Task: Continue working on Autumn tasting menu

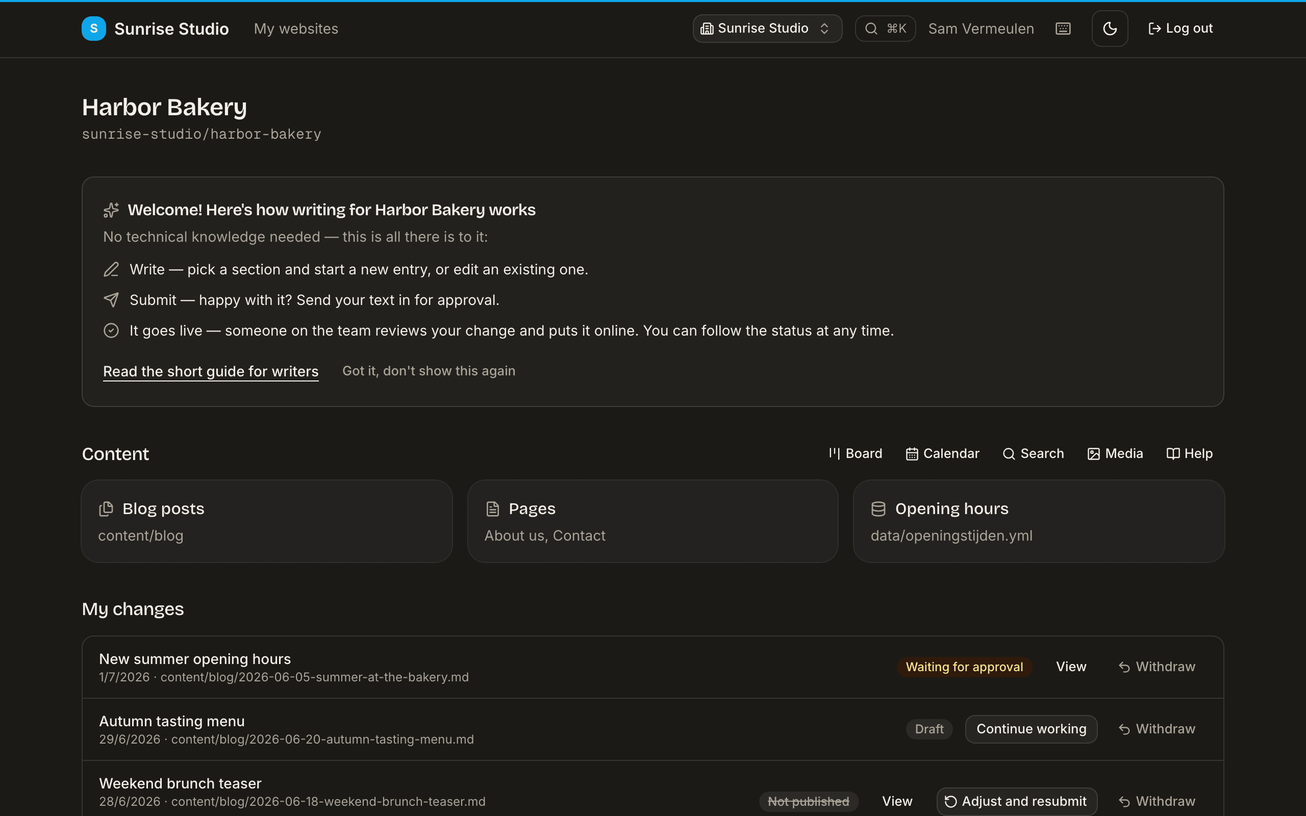Action: [1031, 729]
